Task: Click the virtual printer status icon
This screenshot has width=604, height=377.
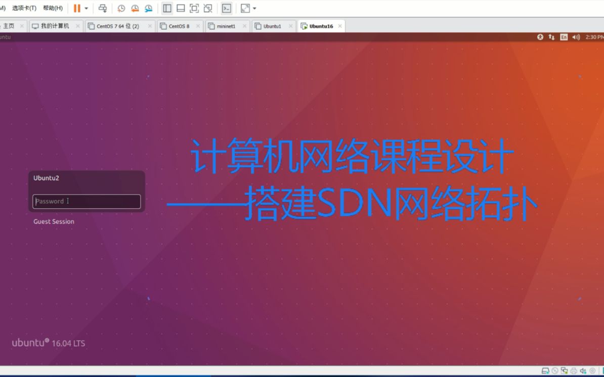Action: coord(574,370)
